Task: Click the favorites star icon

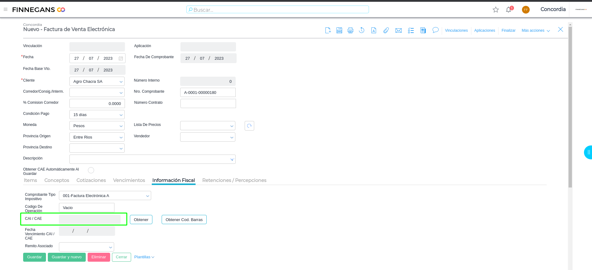Action: (496, 10)
